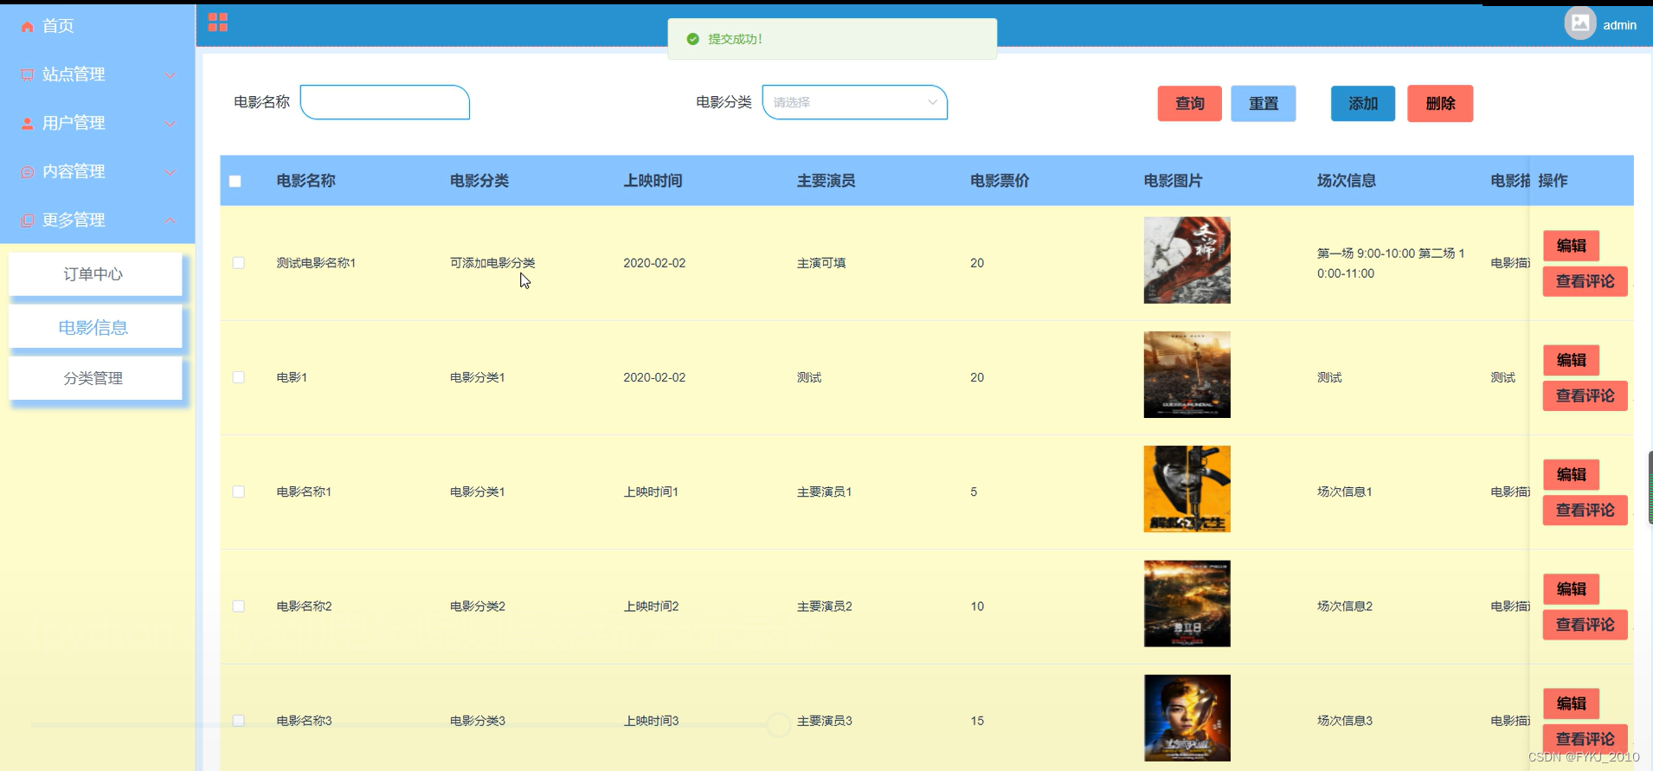
Task: Click the 主要演员1 cell
Action: pos(825,492)
